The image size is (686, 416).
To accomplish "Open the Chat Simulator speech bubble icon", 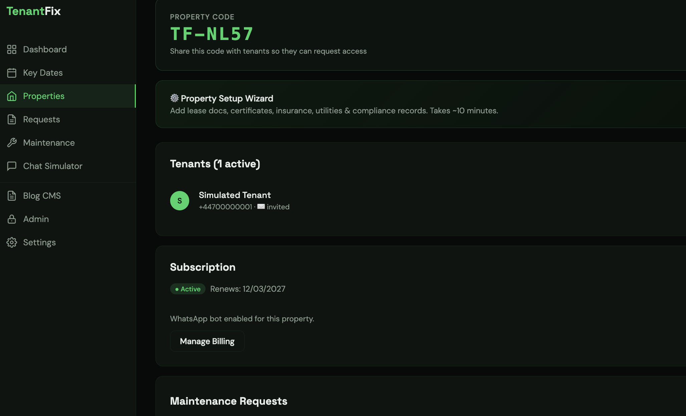I will (12, 166).
